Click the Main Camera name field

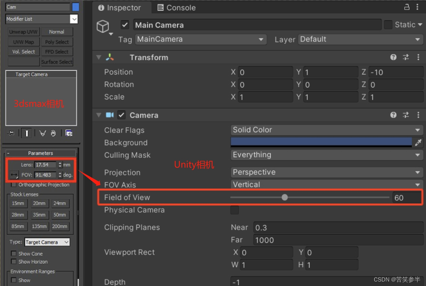pos(257,25)
